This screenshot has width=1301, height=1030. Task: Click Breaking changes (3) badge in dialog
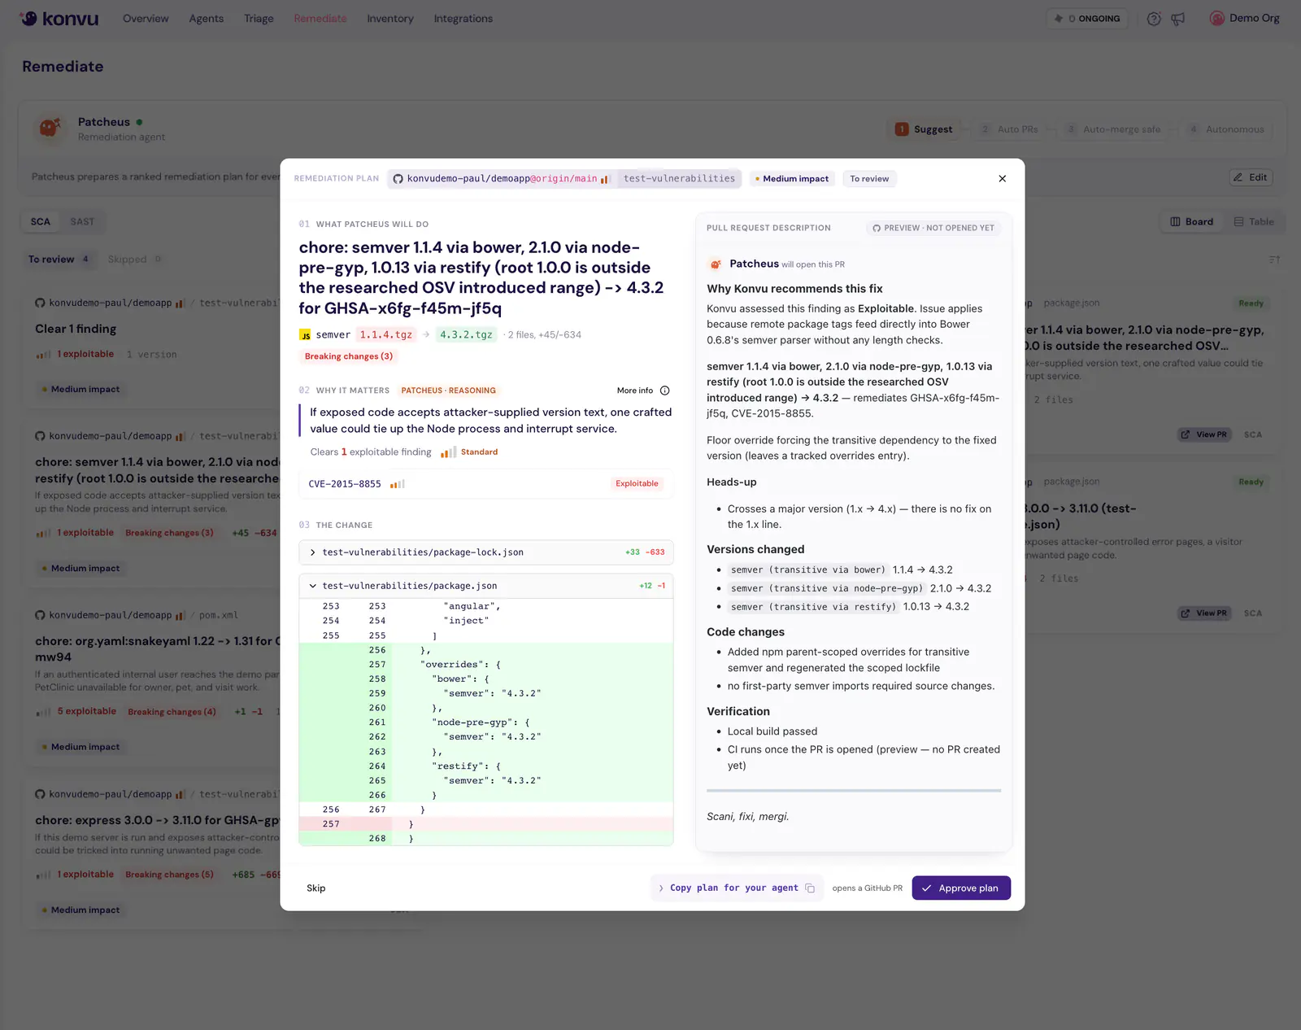[348, 356]
